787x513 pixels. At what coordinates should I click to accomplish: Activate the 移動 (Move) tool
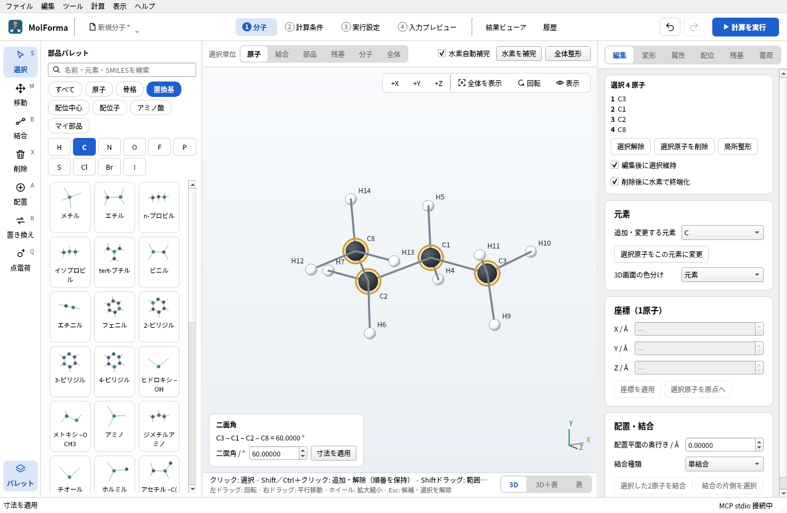point(21,95)
